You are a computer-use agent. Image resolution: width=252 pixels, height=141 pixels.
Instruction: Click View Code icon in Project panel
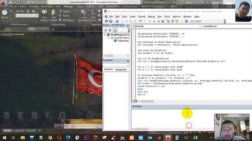(106, 30)
